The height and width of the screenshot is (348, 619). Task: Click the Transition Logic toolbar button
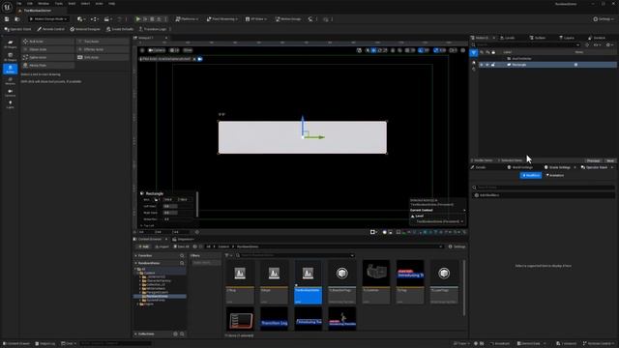pos(153,29)
